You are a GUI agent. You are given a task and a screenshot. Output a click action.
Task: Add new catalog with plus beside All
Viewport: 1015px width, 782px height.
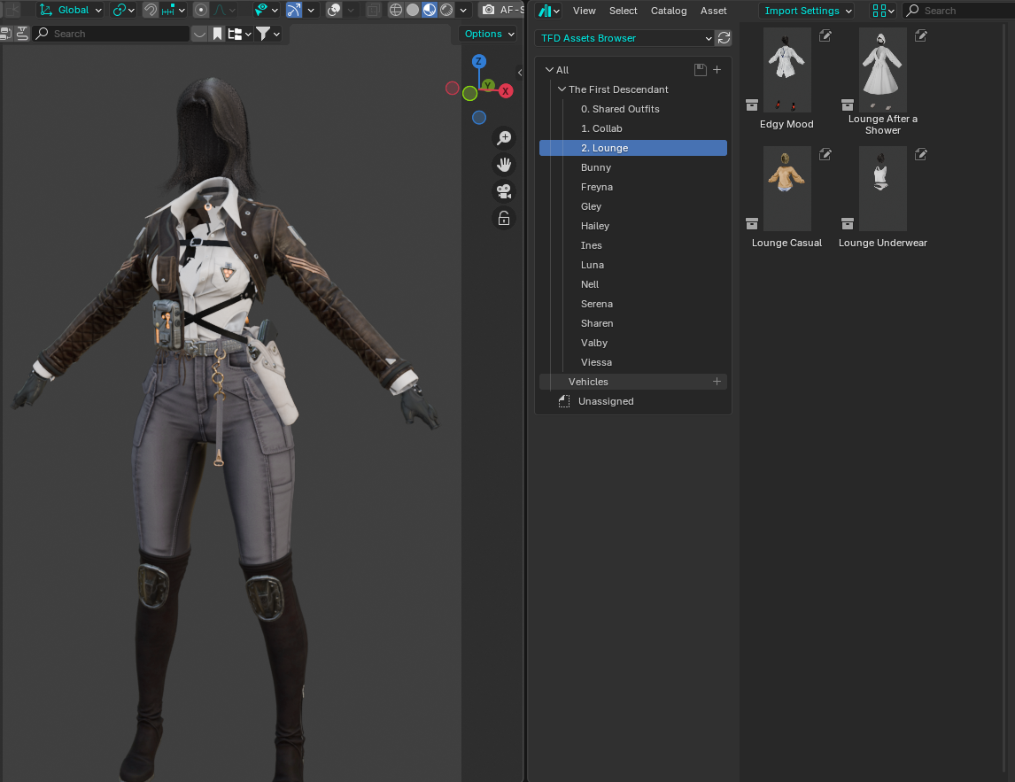pyautogui.click(x=717, y=70)
